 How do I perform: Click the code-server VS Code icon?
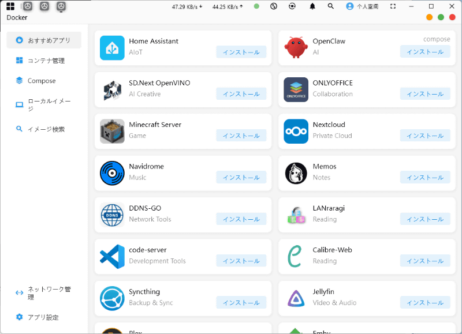(112, 257)
